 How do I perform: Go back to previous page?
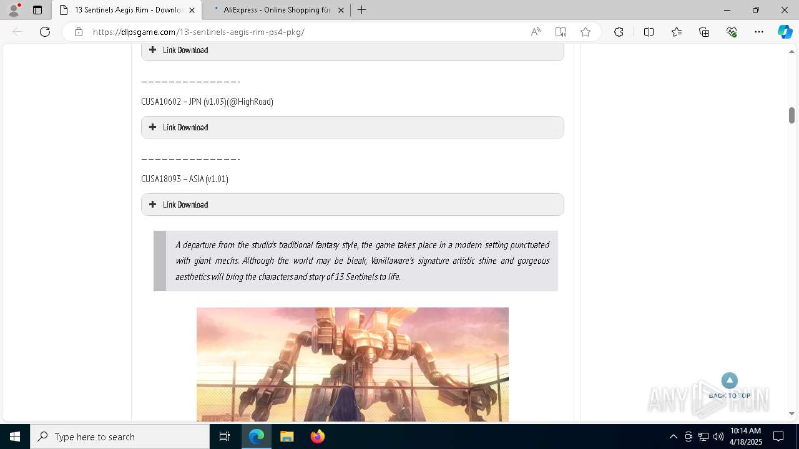(x=17, y=32)
